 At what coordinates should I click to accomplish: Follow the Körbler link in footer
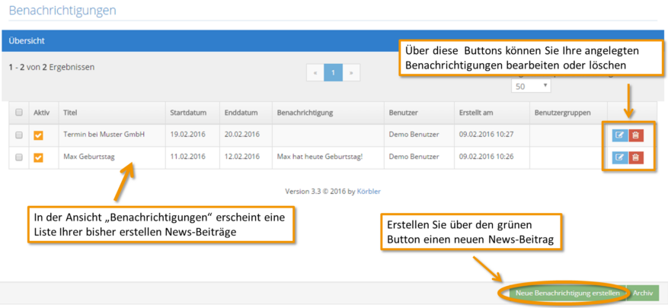pos(369,192)
